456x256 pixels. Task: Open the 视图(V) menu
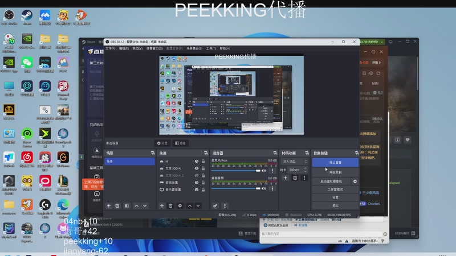tap(137, 48)
